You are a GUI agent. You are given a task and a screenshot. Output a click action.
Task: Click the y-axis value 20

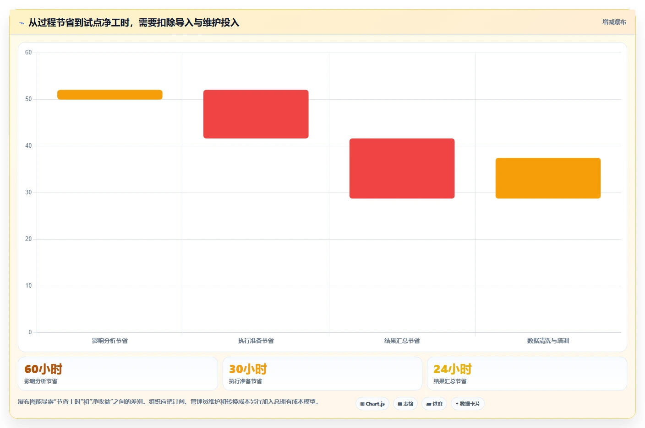pos(28,239)
